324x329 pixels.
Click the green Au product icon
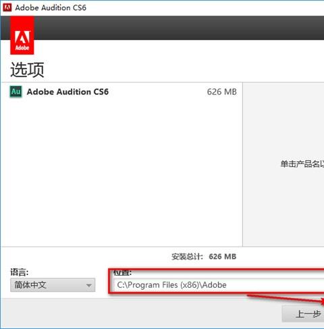pos(16,92)
